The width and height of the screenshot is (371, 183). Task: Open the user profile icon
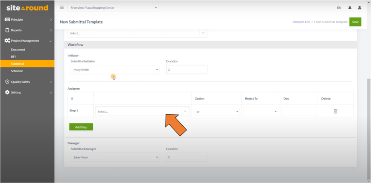click(x=359, y=8)
